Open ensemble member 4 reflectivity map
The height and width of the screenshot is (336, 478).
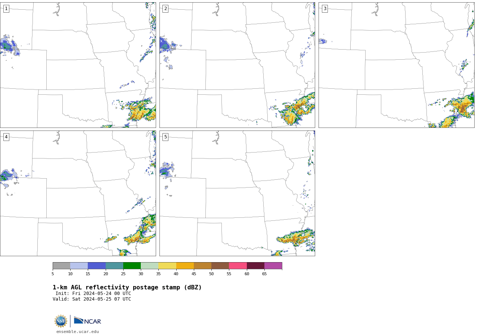tap(78, 193)
